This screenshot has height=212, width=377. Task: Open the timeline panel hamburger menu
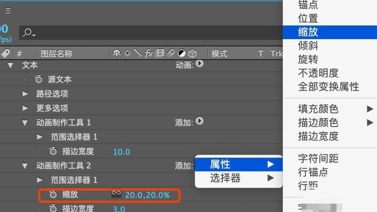8,11
